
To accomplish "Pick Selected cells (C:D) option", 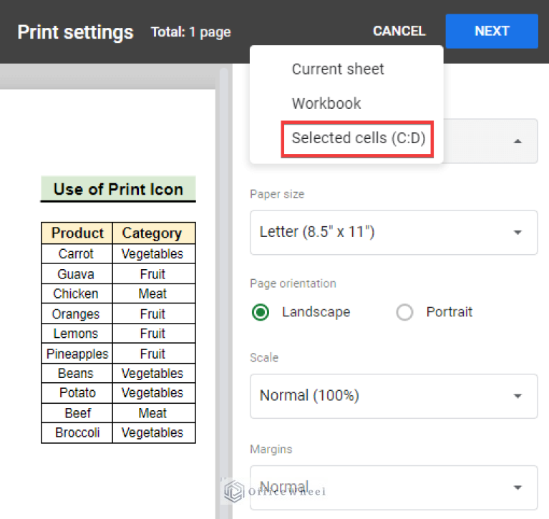I will click(x=358, y=138).
